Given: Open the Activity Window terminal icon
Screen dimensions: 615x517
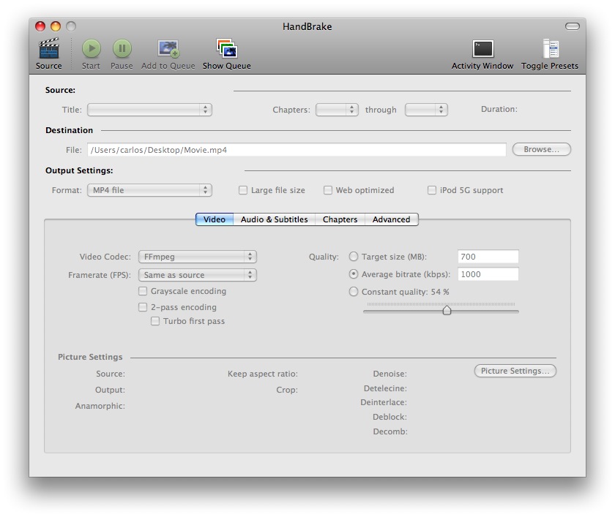Looking at the screenshot, I should (x=482, y=49).
